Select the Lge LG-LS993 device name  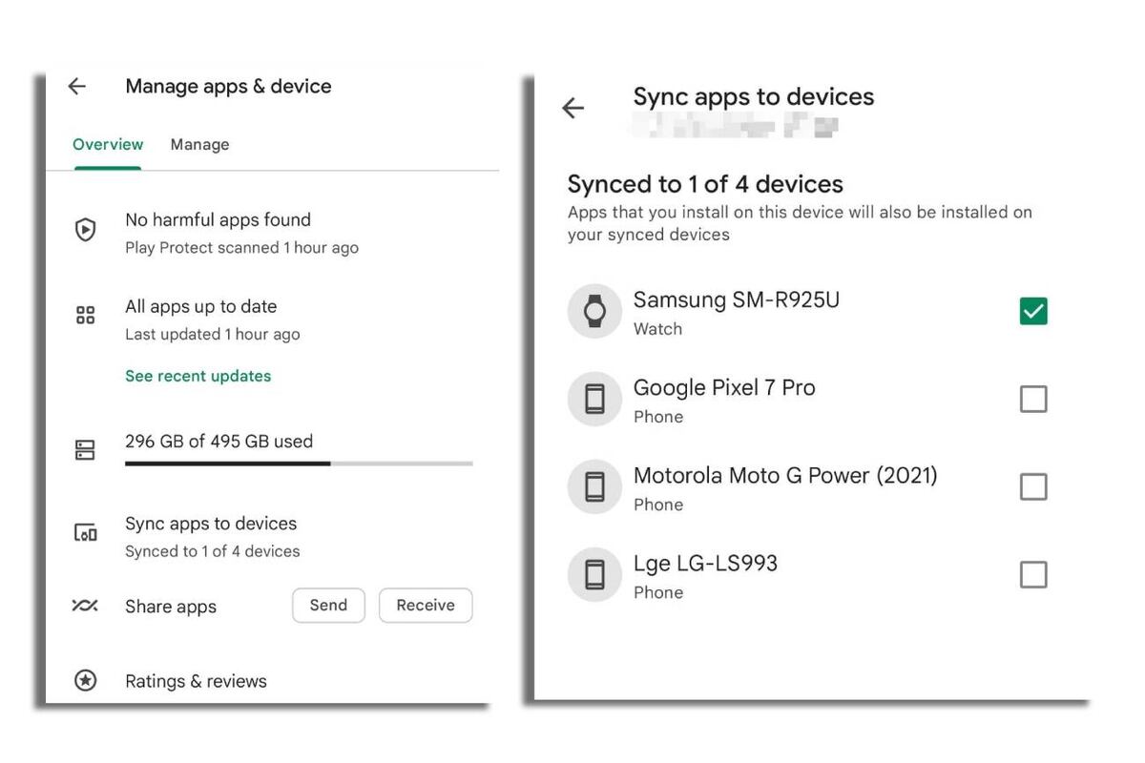[705, 563]
